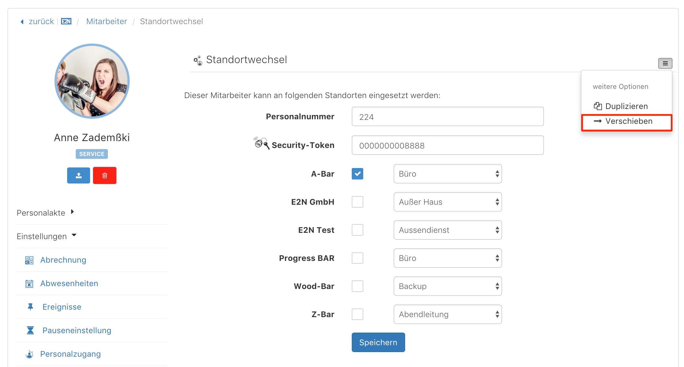Image resolution: width=684 pixels, height=367 pixels.
Task: Collapse the Einstellungen section
Action: tap(46, 236)
